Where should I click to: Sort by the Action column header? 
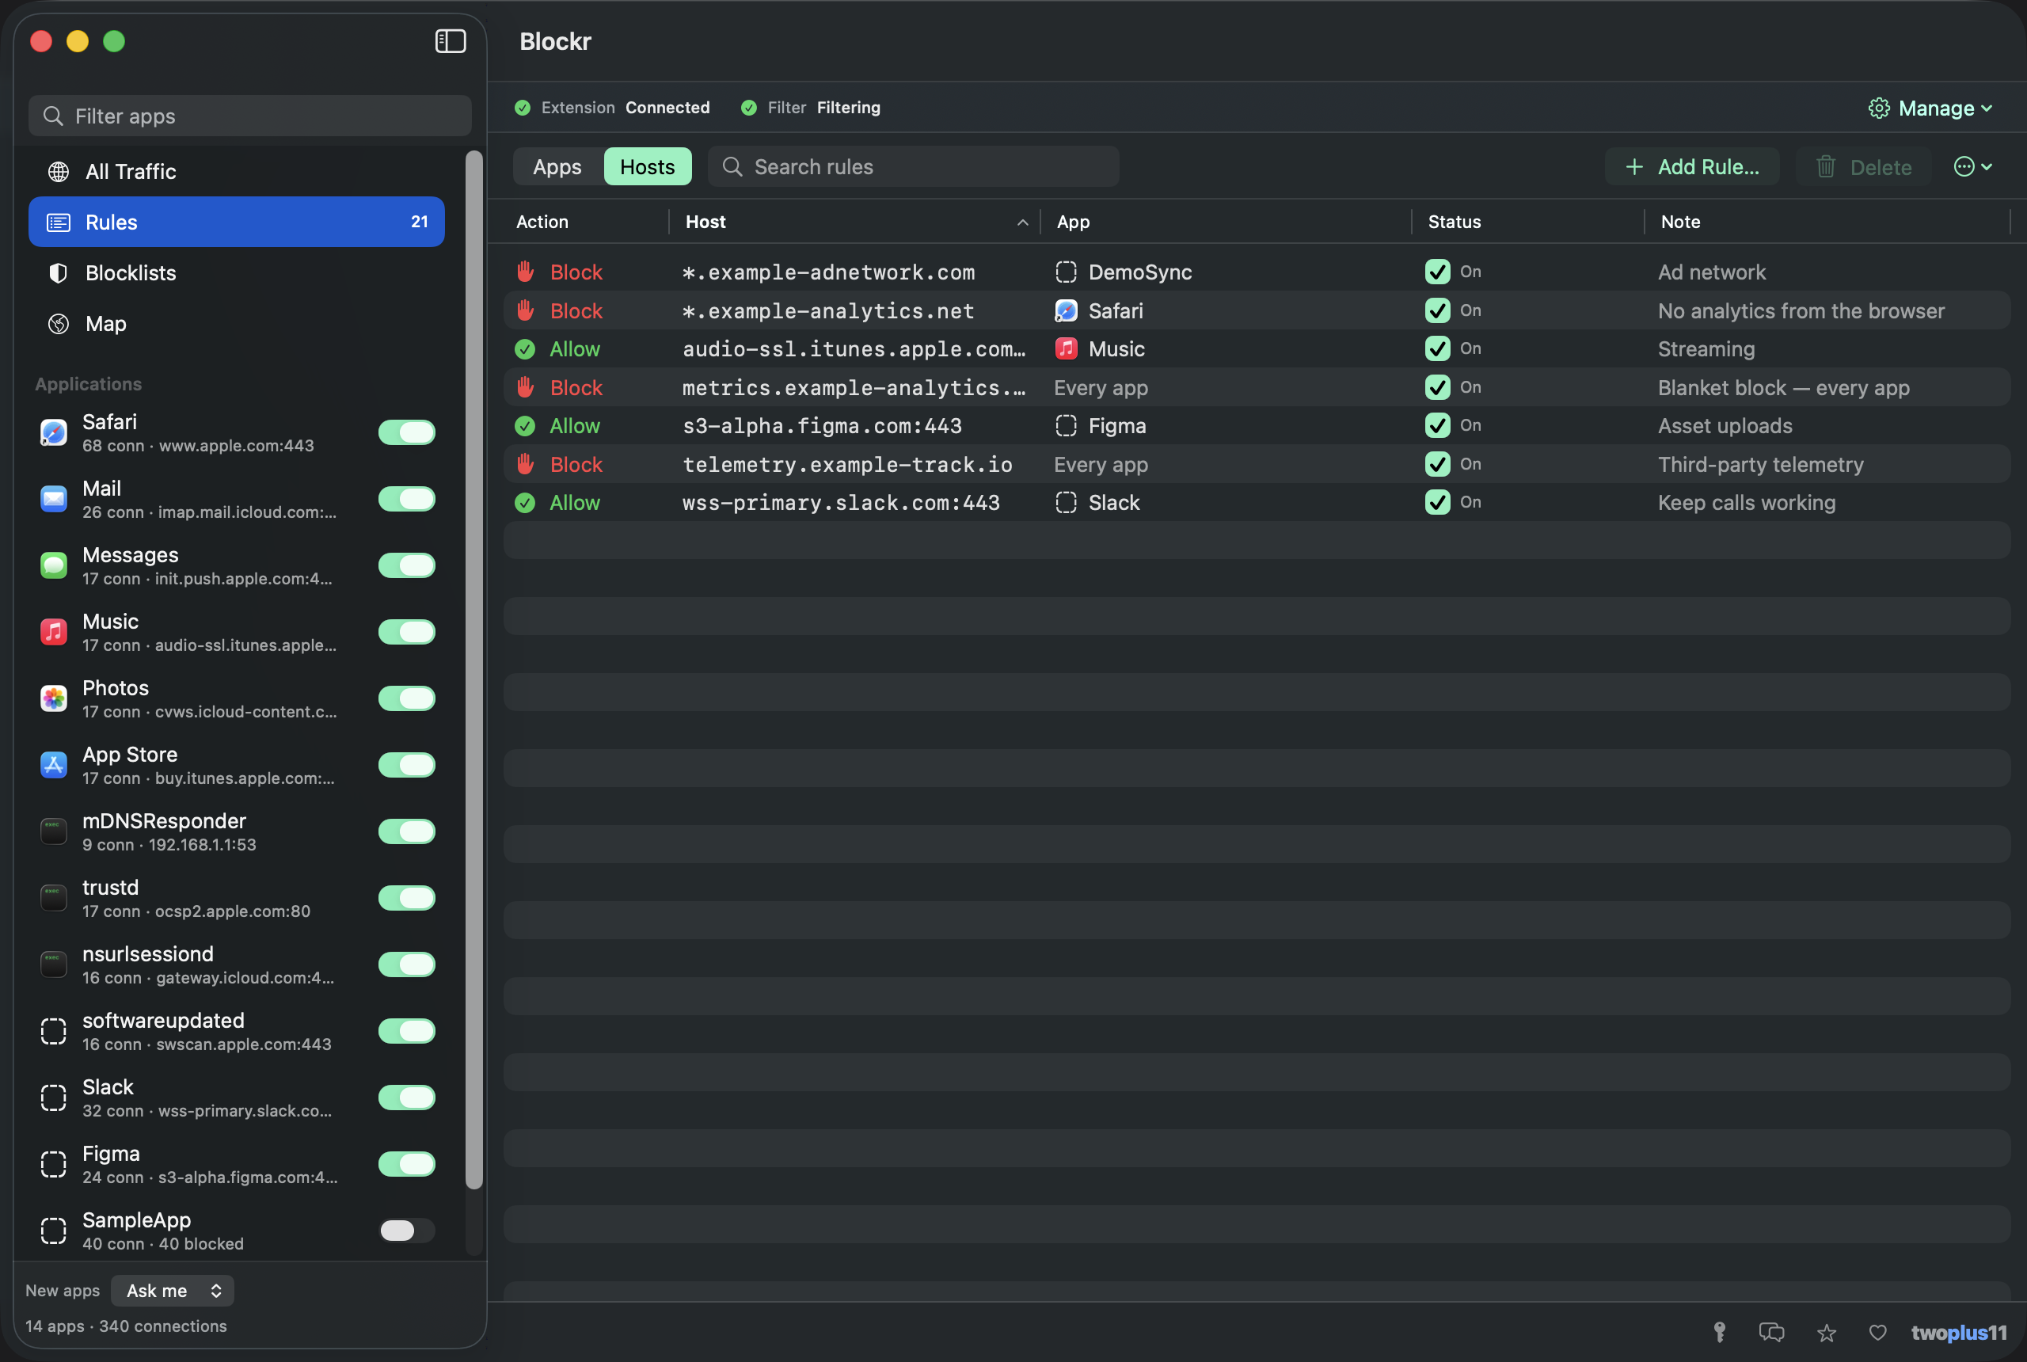point(586,222)
